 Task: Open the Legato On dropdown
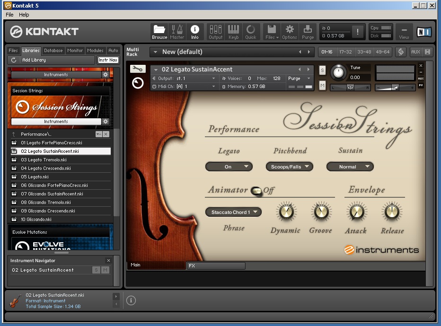click(229, 167)
